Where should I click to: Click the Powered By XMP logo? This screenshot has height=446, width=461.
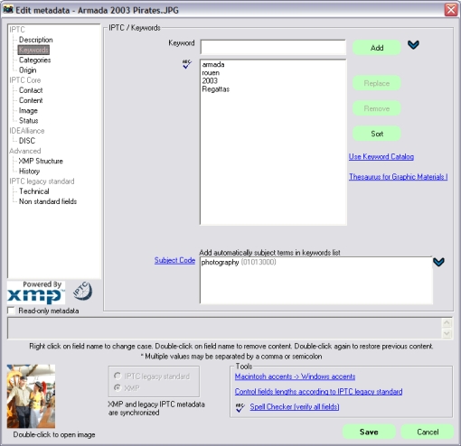(x=36, y=293)
